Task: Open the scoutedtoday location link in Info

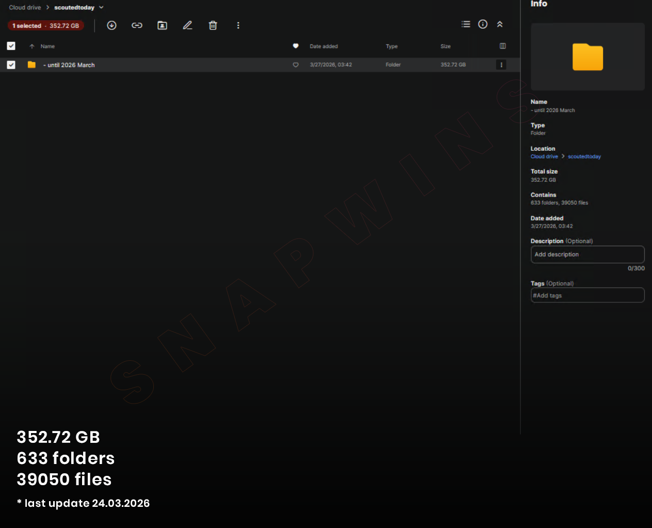Action: 584,156
